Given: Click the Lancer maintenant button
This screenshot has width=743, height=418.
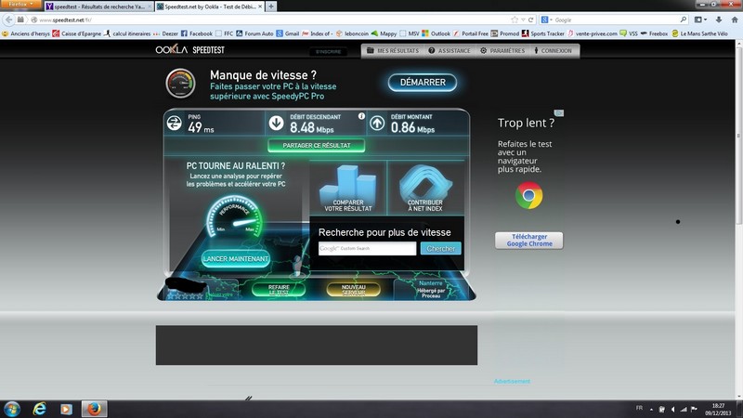Looking at the screenshot, I should (x=236, y=259).
